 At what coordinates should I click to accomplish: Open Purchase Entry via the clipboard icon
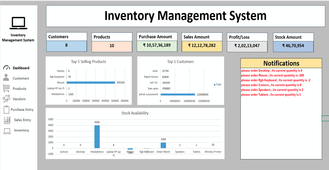tap(7, 109)
